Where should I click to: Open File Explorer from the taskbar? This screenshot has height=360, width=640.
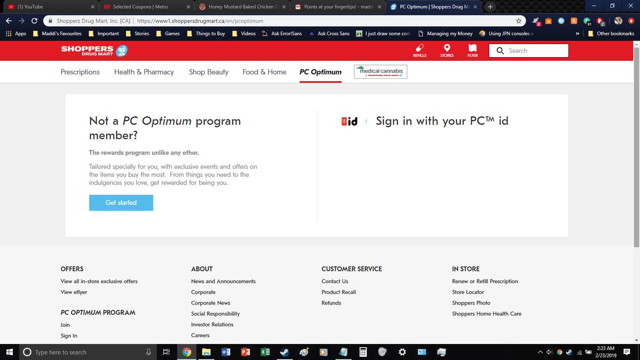pyautogui.click(x=206, y=352)
